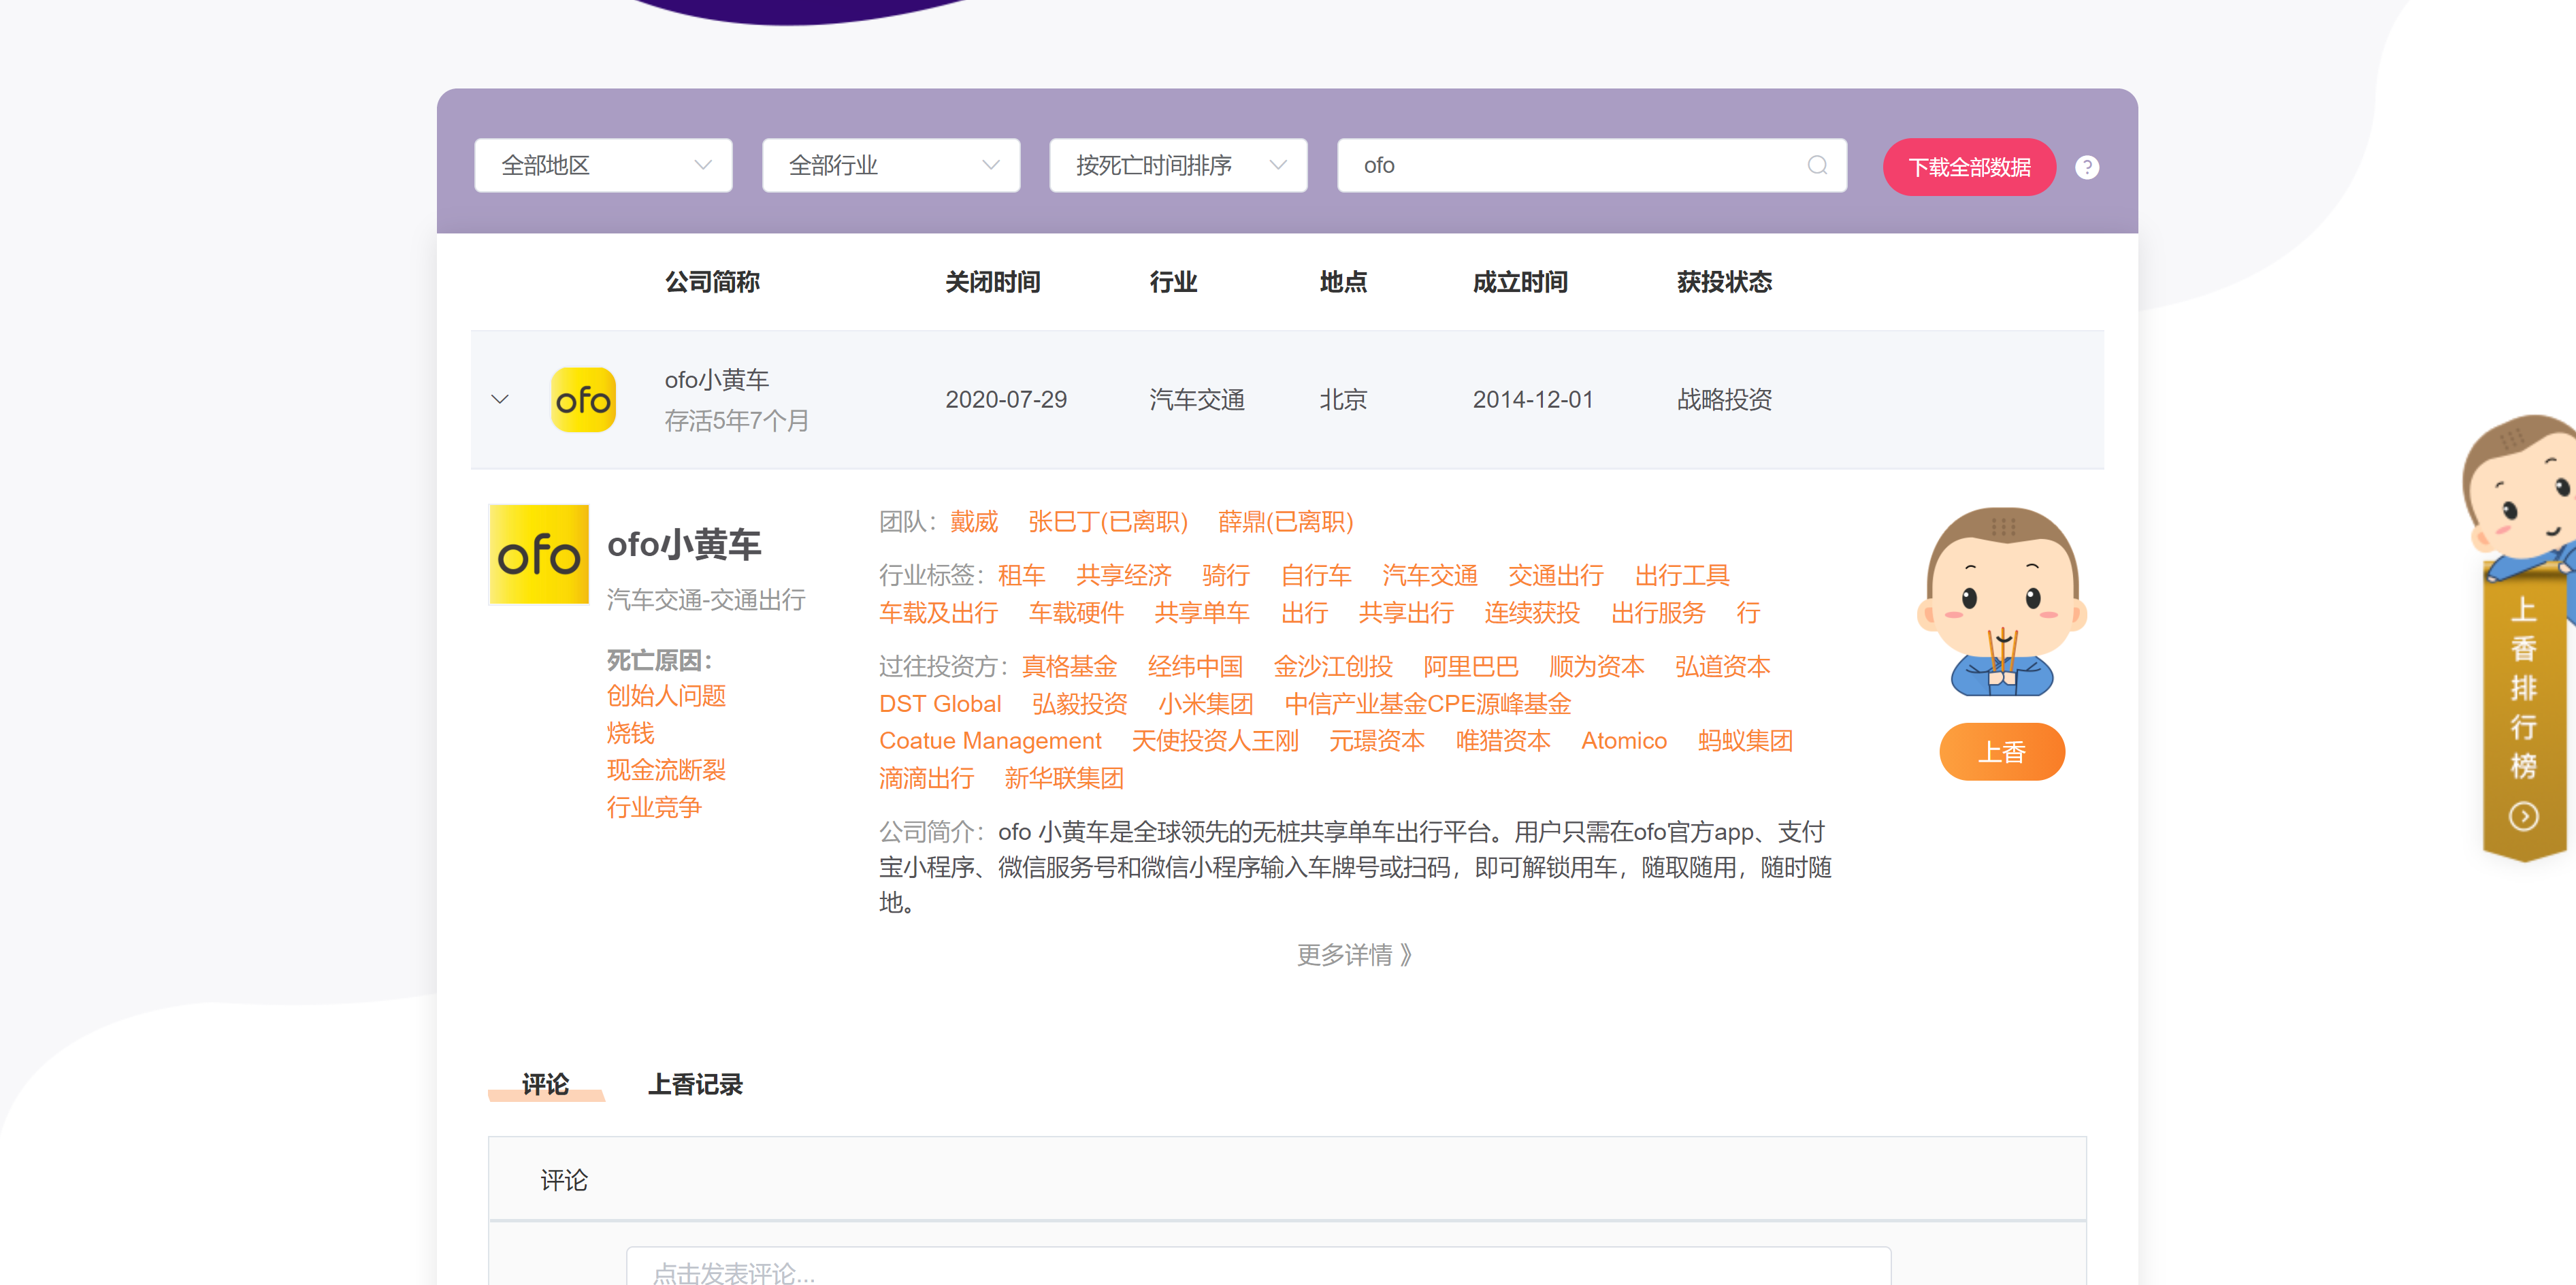Click the 战略投资 funding status cell
Viewport: 2576px width, 1285px height.
tap(1725, 400)
